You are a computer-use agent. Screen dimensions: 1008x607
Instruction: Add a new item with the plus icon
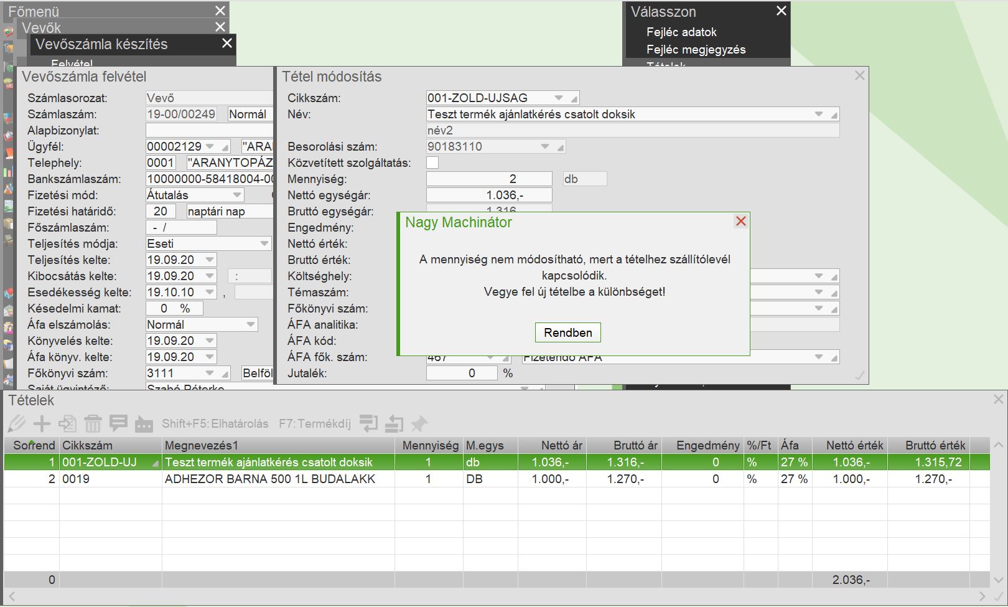point(42,424)
